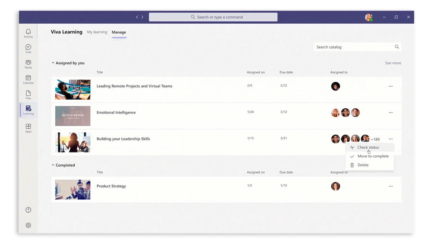Open more options for Product Strategy
This screenshot has height=244, width=434.
[x=391, y=186]
